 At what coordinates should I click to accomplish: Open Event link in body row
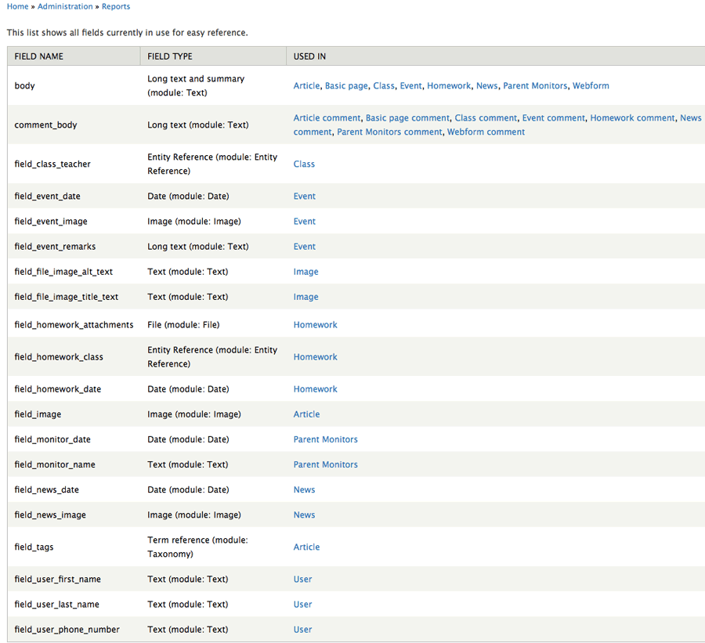coord(411,85)
